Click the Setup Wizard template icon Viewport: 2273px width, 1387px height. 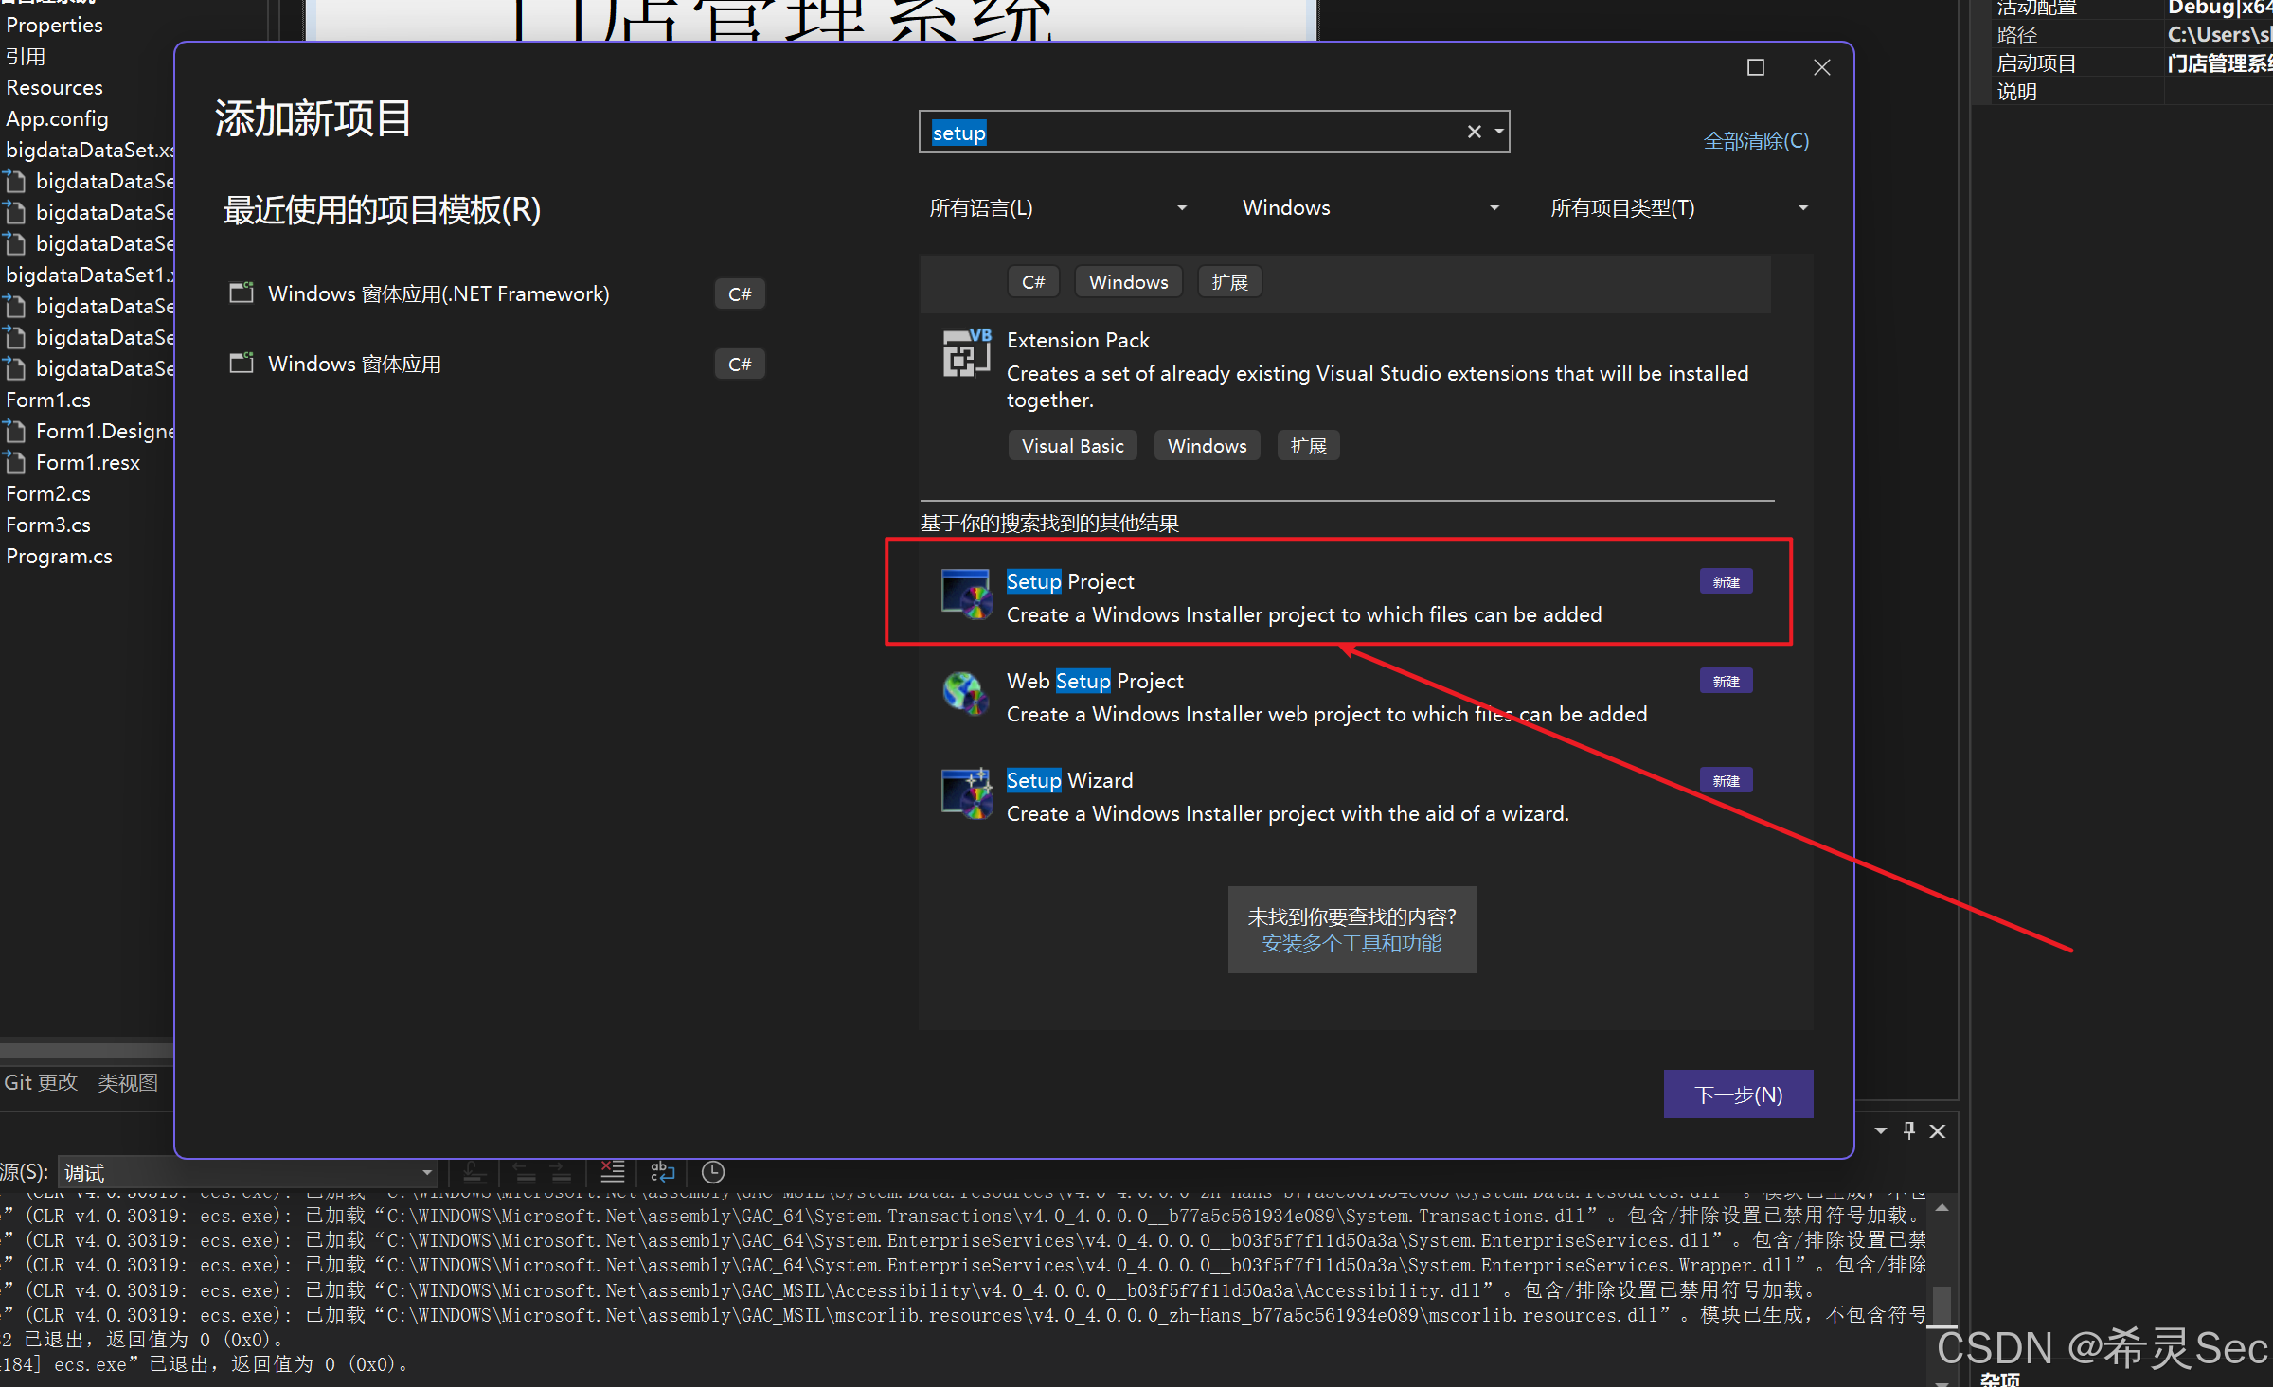pyautogui.click(x=966, y=793)
